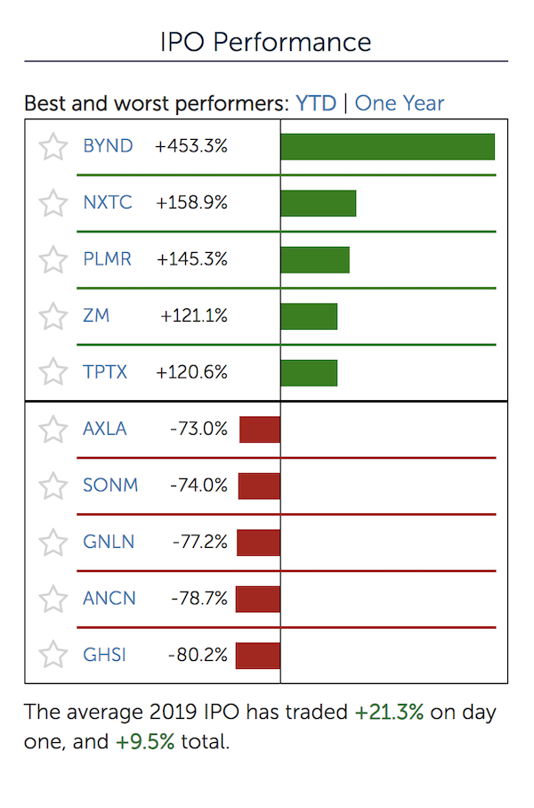Mark ZM with the star icon
Viewport: 534px width, 808px height.
pos(53,316)
